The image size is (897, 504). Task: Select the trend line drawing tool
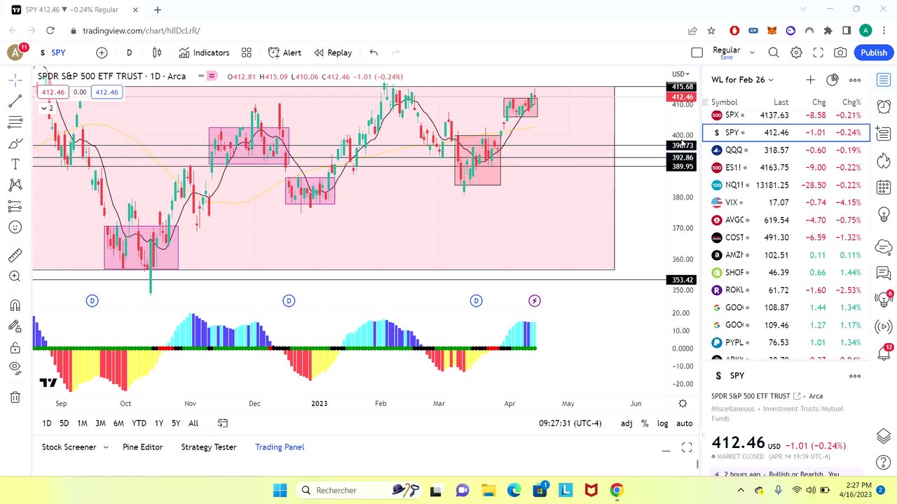(15, 101)
